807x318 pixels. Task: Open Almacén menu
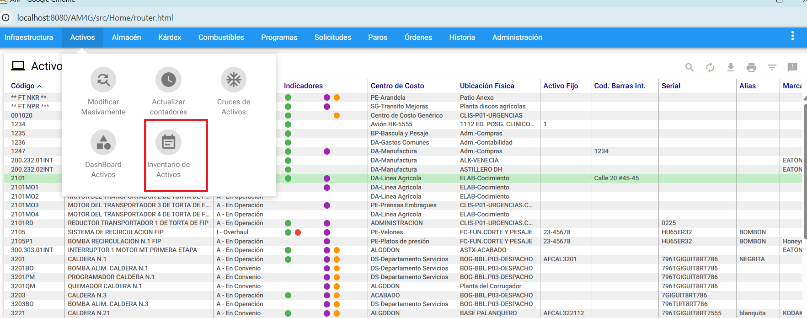click(x=127, y=38)
